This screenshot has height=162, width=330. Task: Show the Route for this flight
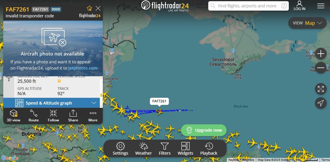(x=34, y=116)
